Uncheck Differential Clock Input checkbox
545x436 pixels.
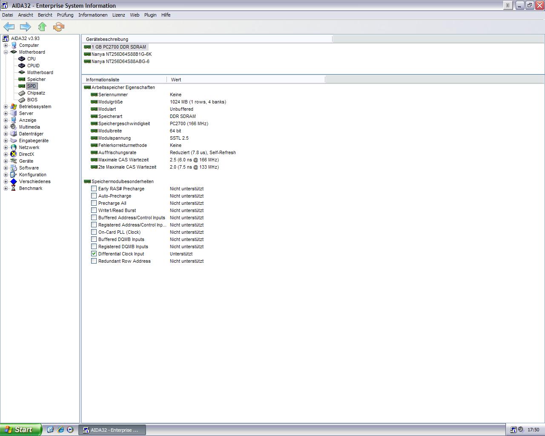click(94, 253)
